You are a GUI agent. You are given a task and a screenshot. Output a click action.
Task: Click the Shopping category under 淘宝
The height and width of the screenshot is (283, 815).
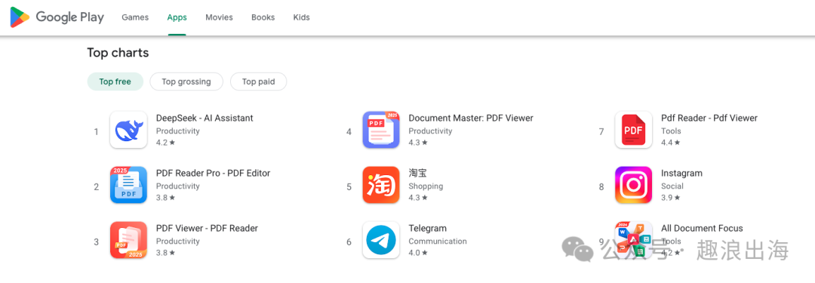click(x=426, y=186)
